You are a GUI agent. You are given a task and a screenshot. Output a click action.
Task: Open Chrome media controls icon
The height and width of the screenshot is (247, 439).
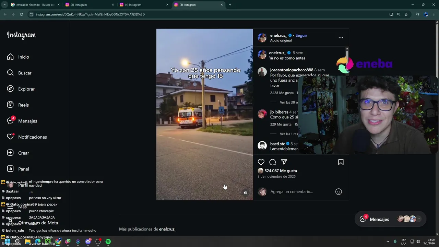point(417,14)
